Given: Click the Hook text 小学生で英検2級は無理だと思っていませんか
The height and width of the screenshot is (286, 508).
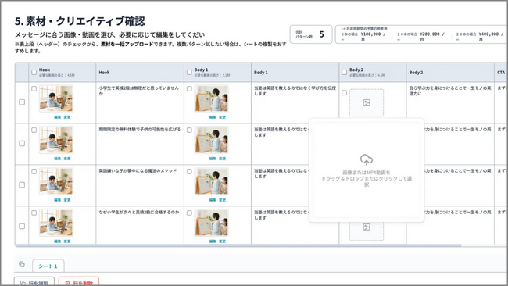Looking at the screenshot, I should 138,91.
